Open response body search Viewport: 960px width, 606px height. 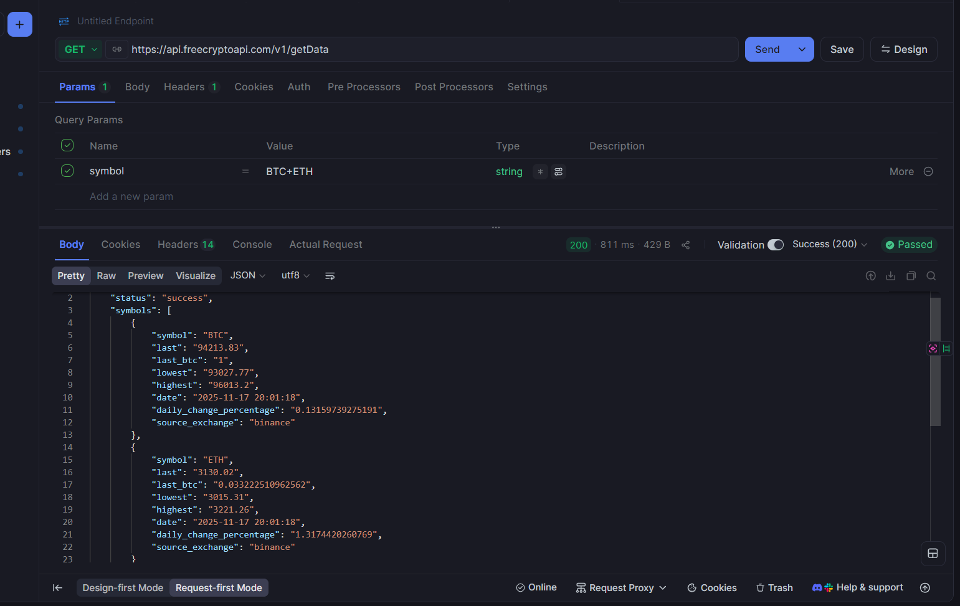pyautogui.click(x=931, y=275)
